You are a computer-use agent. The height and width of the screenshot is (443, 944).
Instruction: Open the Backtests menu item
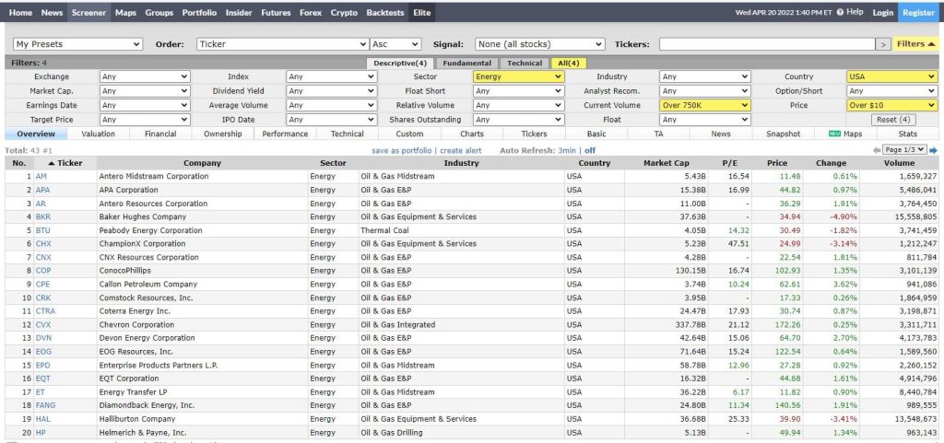[x=385, y=13]
